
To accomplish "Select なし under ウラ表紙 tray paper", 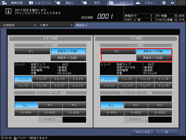I will (x=118, y=51).
